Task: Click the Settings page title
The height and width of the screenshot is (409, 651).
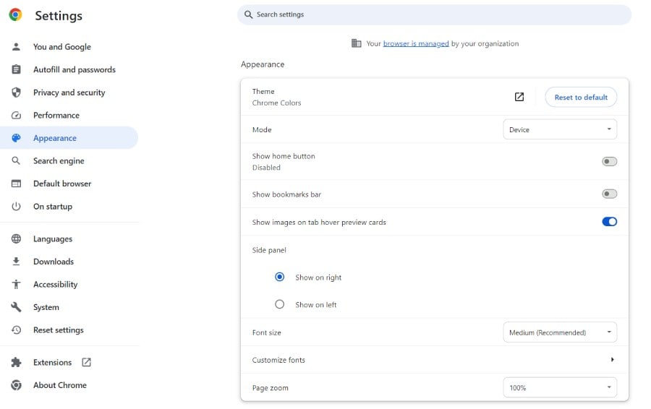Action: [x=59, y=16]
